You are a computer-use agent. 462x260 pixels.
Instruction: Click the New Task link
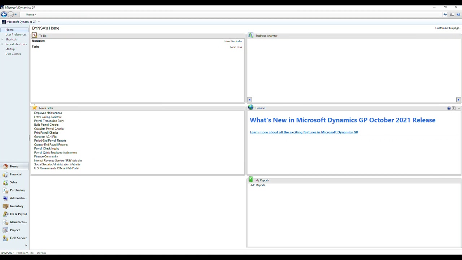[x=237, y=47]
